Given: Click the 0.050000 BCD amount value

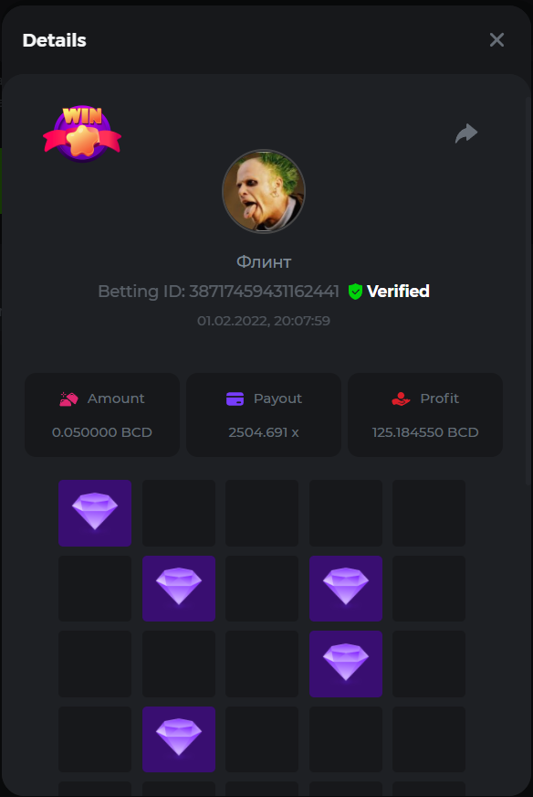Looking at the screenshot, I should [102, 432].
